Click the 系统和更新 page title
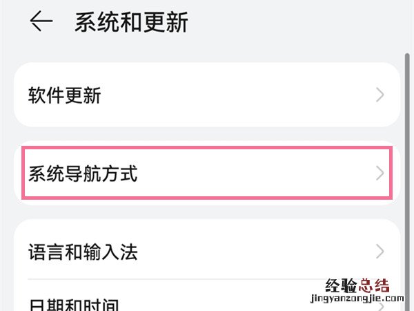414x311 pixels. point(131,23)
